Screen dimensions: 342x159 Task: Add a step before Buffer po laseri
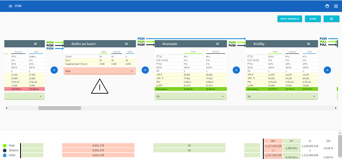click(x=54, y=70)
